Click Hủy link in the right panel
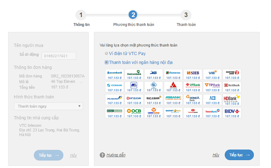Viewport: 271px width, 168px height. 216,155
